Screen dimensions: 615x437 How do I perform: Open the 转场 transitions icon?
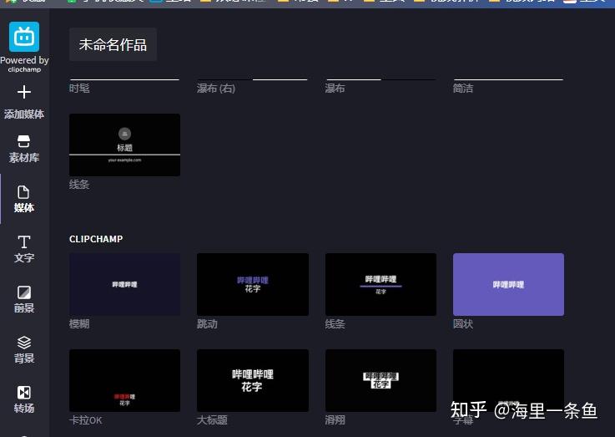(24, 392)
